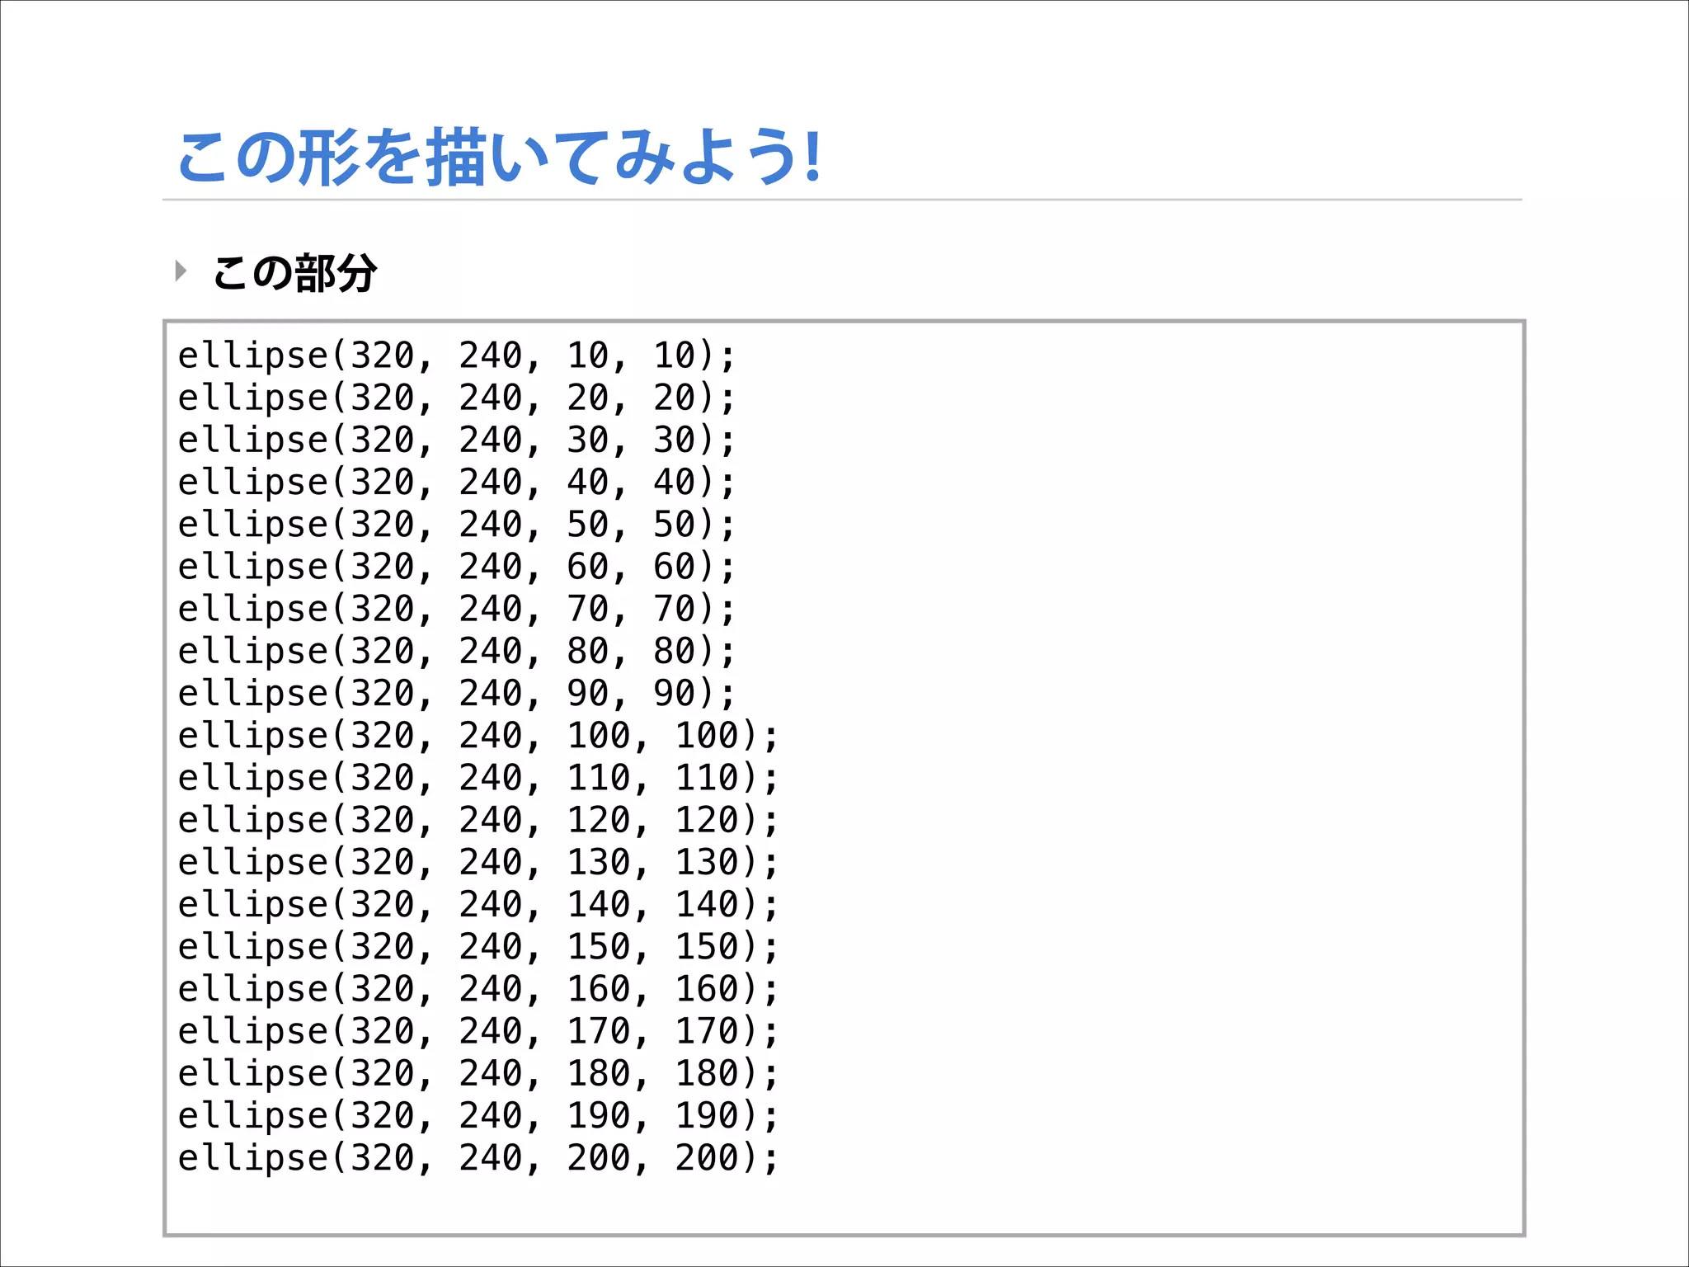
Task: Click code line 'ellipse(320, 240, 60, 60);'
Action: pos(456,568)
